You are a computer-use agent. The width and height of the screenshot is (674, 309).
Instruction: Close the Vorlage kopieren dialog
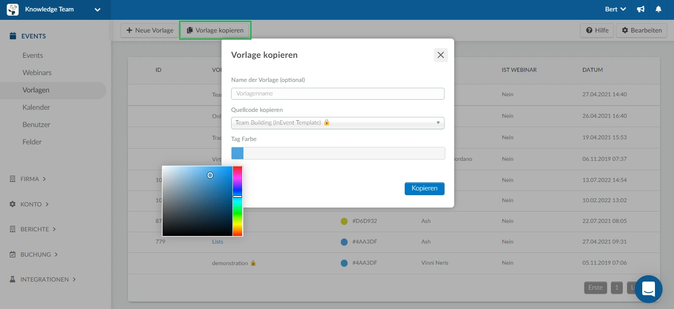coord(441,55)
